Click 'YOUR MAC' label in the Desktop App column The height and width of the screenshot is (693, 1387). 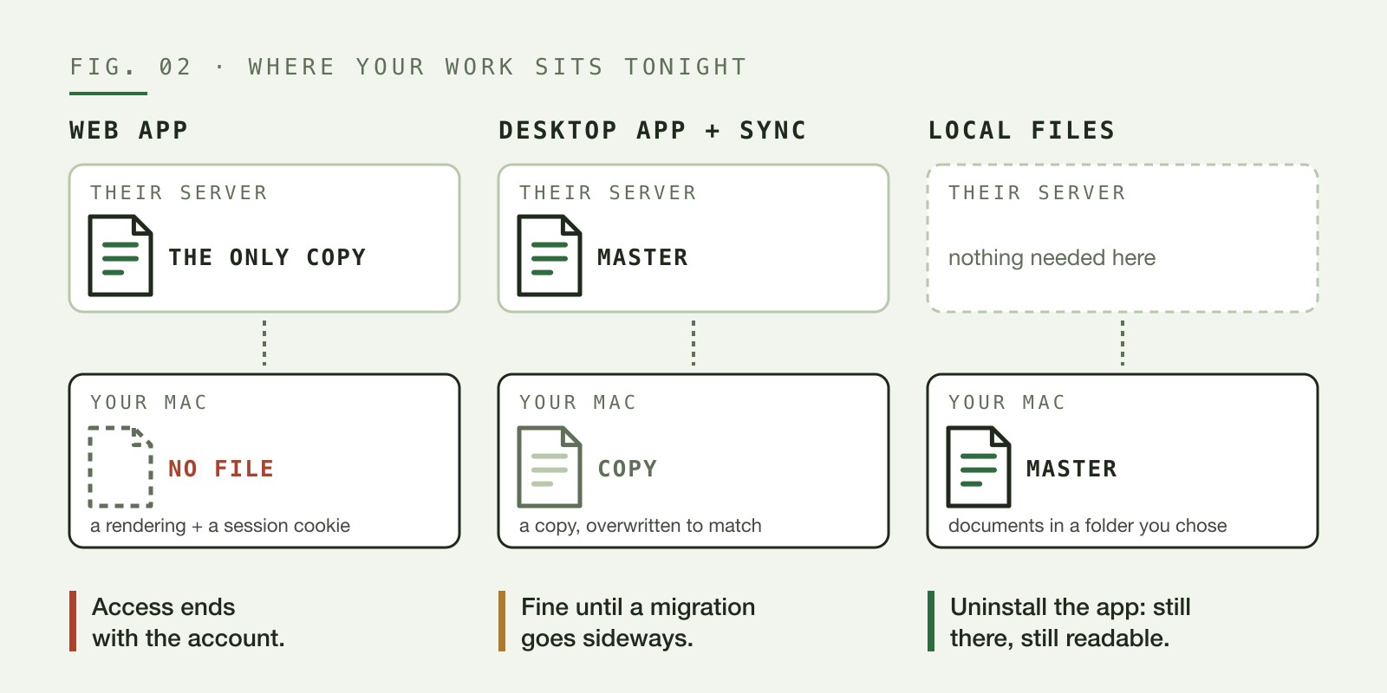coord(578,403)
